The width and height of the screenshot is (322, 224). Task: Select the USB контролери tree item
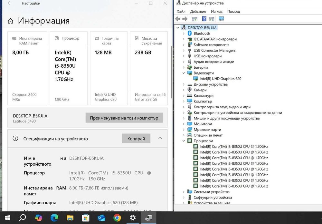(x=207, y=56)
